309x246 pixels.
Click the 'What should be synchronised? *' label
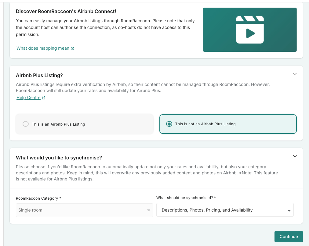(x=186, y=198)
